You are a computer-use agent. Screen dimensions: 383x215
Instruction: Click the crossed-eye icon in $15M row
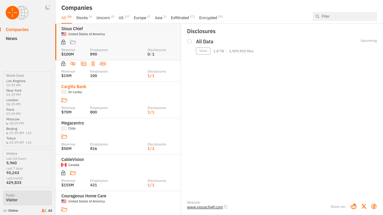coord(73,64)
